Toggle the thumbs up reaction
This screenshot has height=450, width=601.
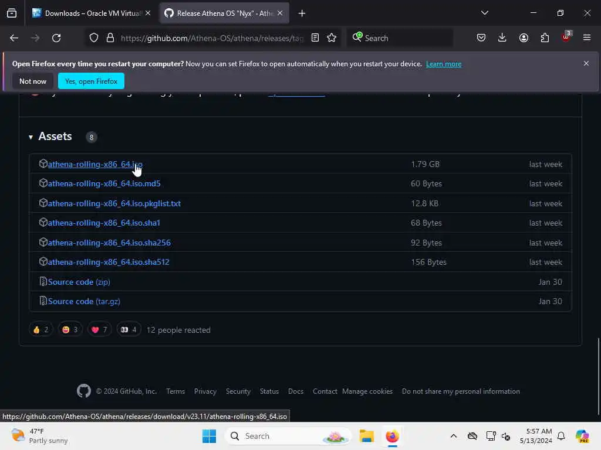tap(41, 329)
